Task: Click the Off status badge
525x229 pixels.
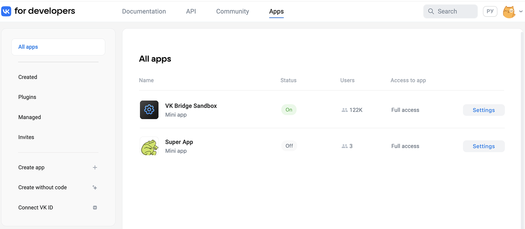Action: [x=290, y=146]
